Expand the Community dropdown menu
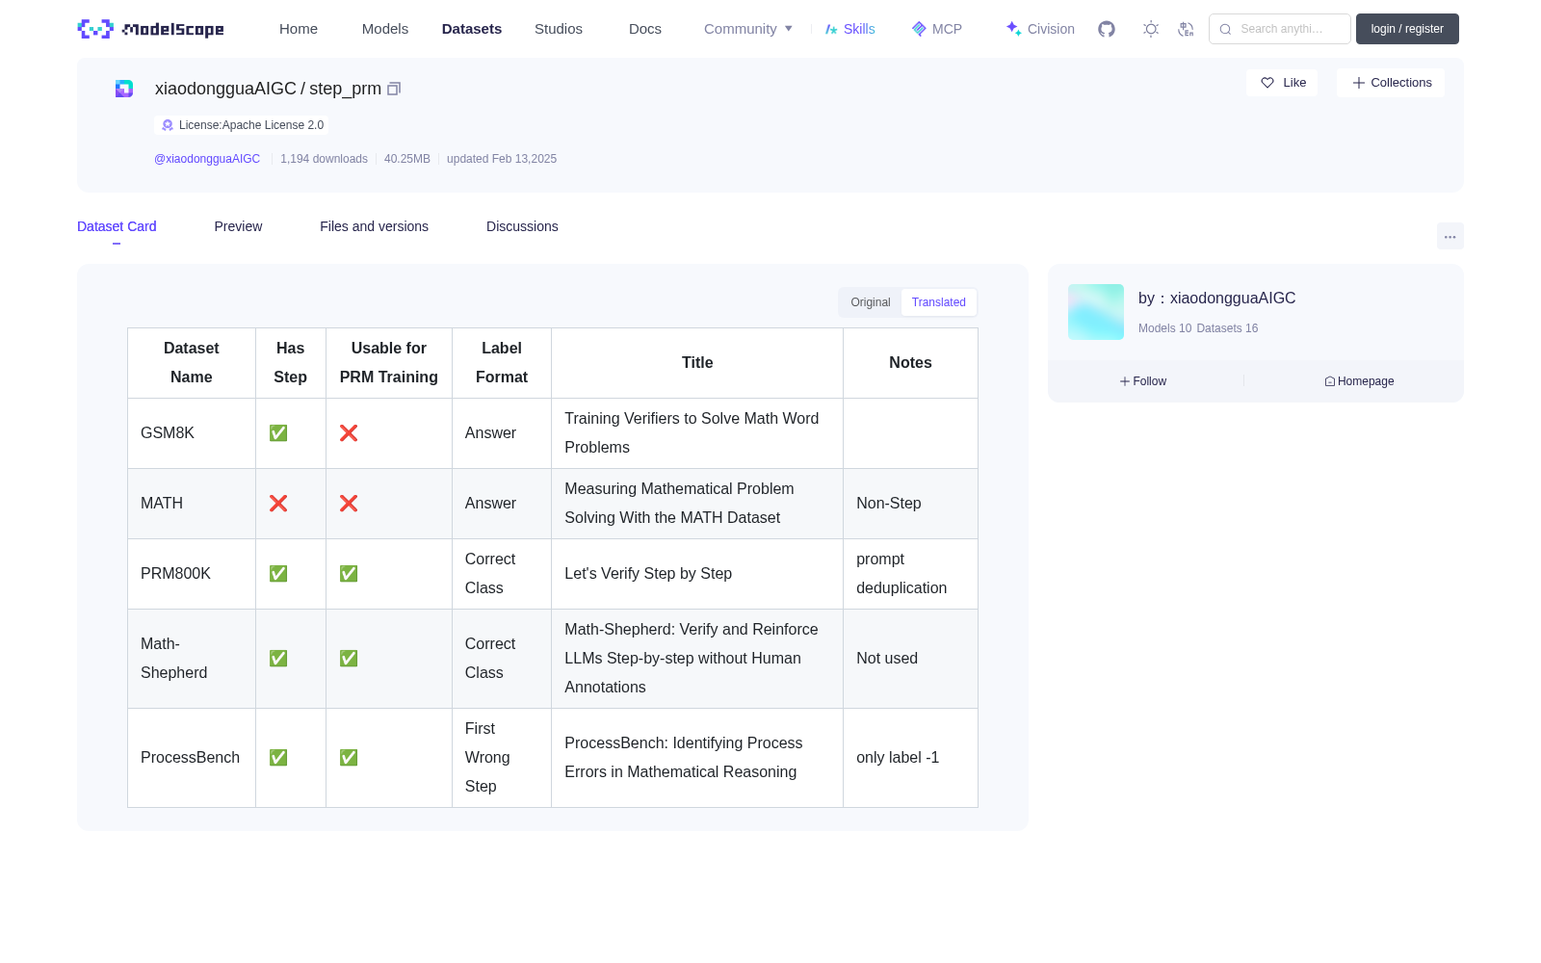1541x963 pixels. coord(748,29)
